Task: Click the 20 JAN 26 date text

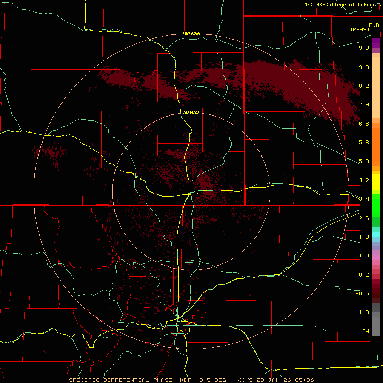Action: [x=273, y=380]
